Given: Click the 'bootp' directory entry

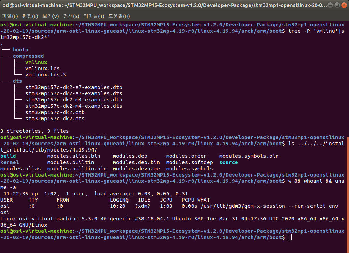Looking at the screenshot, I should (x=21, y=50).
